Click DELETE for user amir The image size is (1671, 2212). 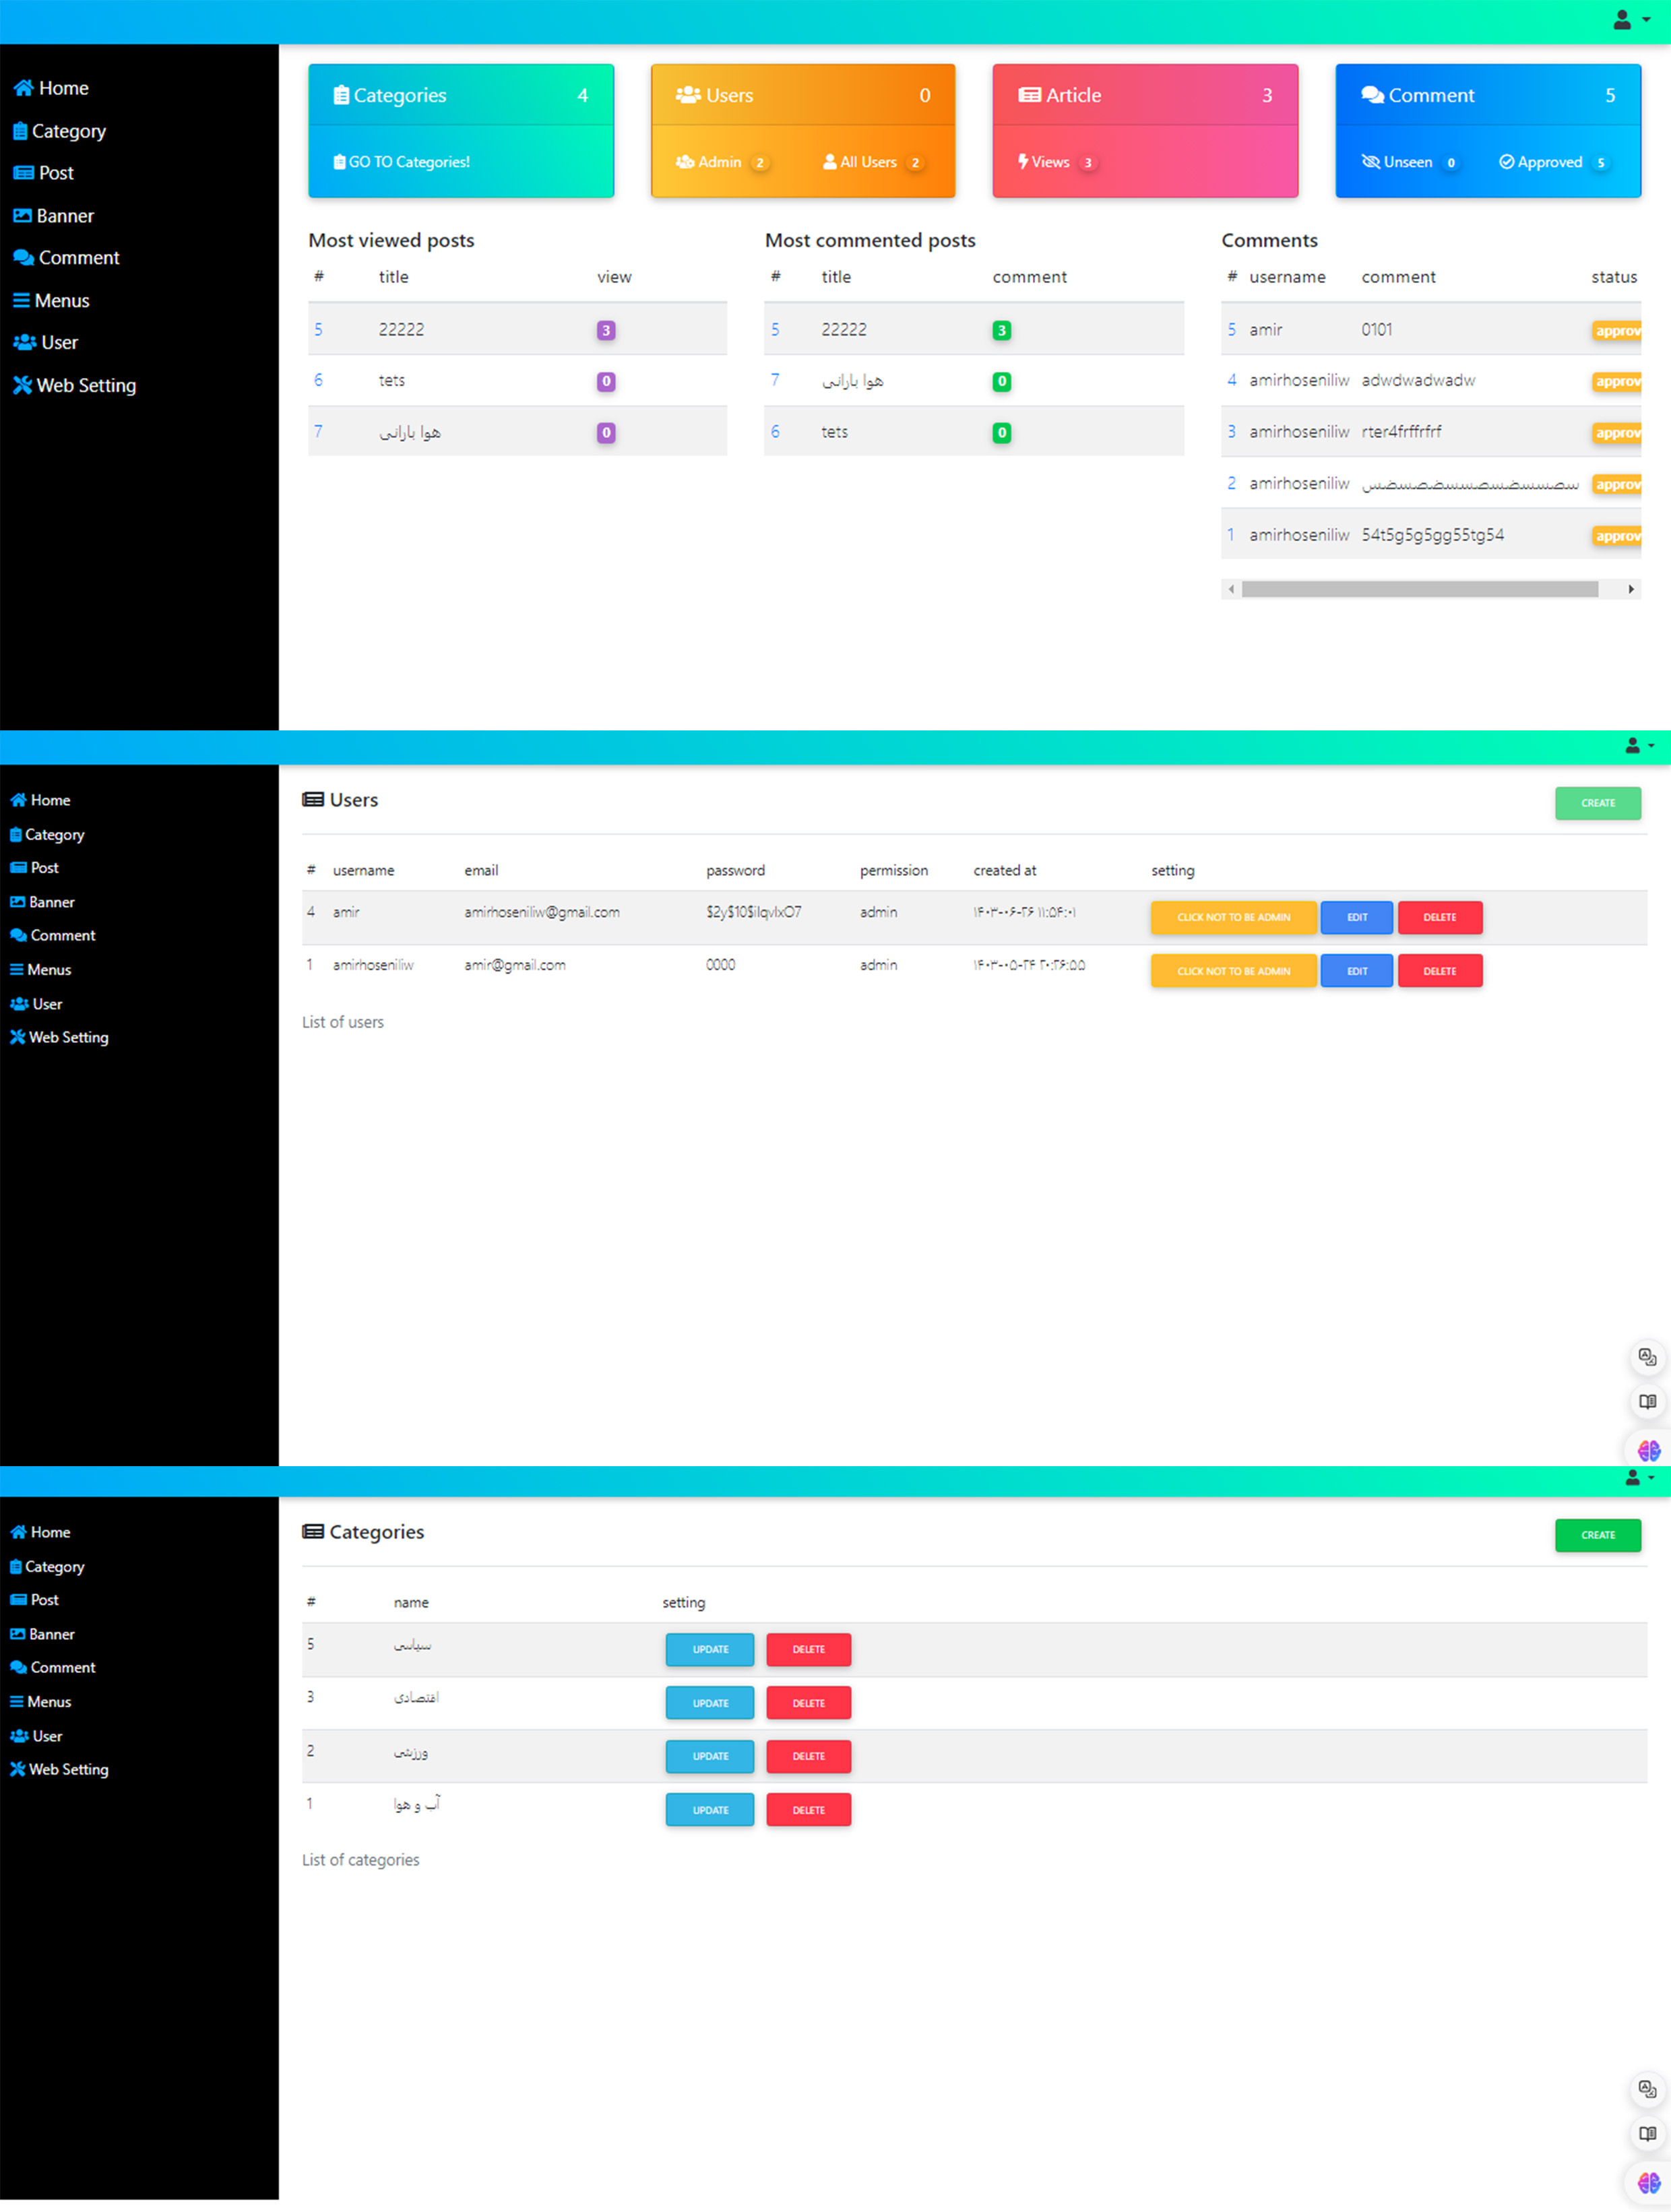click(1439, 917)
